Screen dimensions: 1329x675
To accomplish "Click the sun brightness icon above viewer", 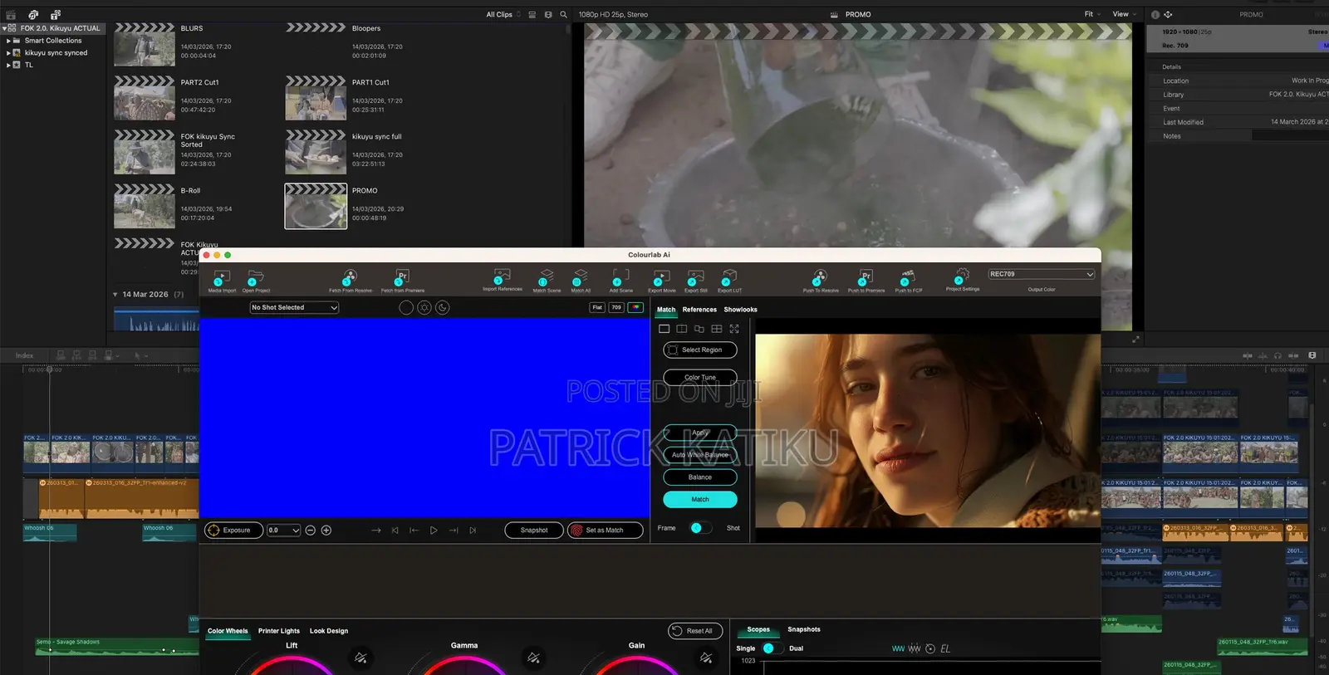I will (x=424, y=307).
